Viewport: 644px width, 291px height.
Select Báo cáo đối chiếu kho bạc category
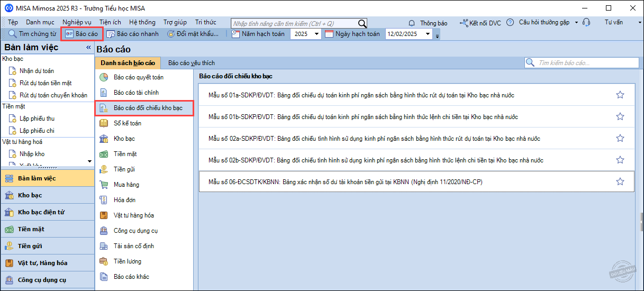[x=144, y=108]
